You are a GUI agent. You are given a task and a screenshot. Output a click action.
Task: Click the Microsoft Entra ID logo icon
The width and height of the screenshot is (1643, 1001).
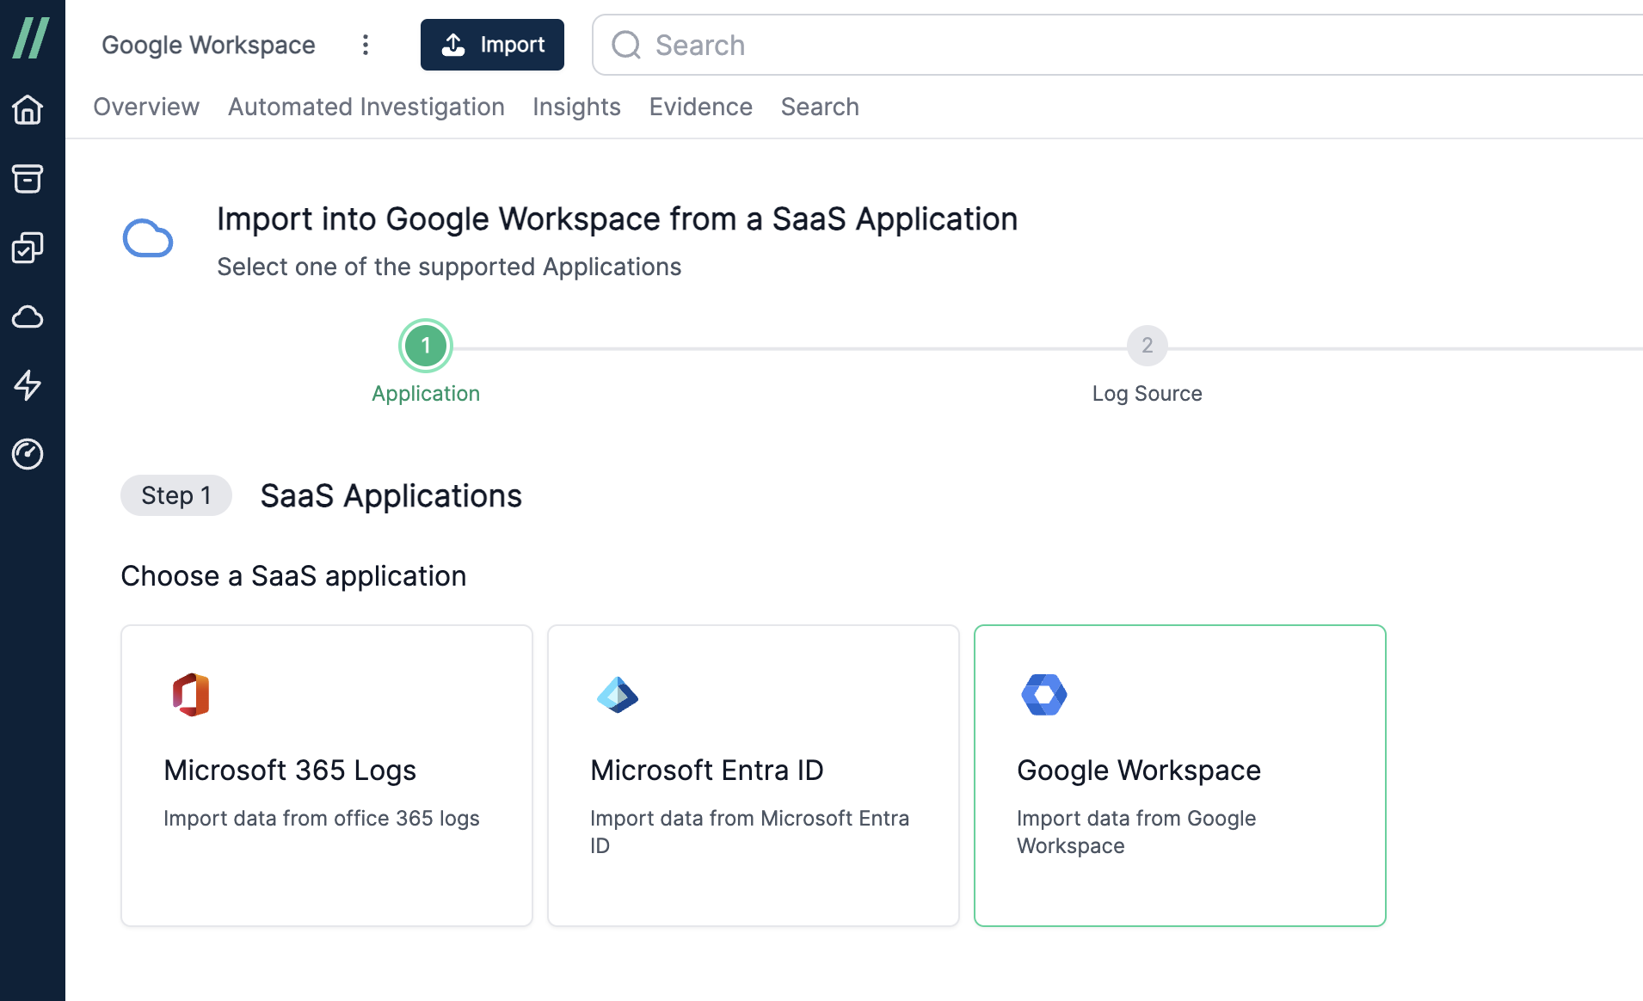point(618,695)
